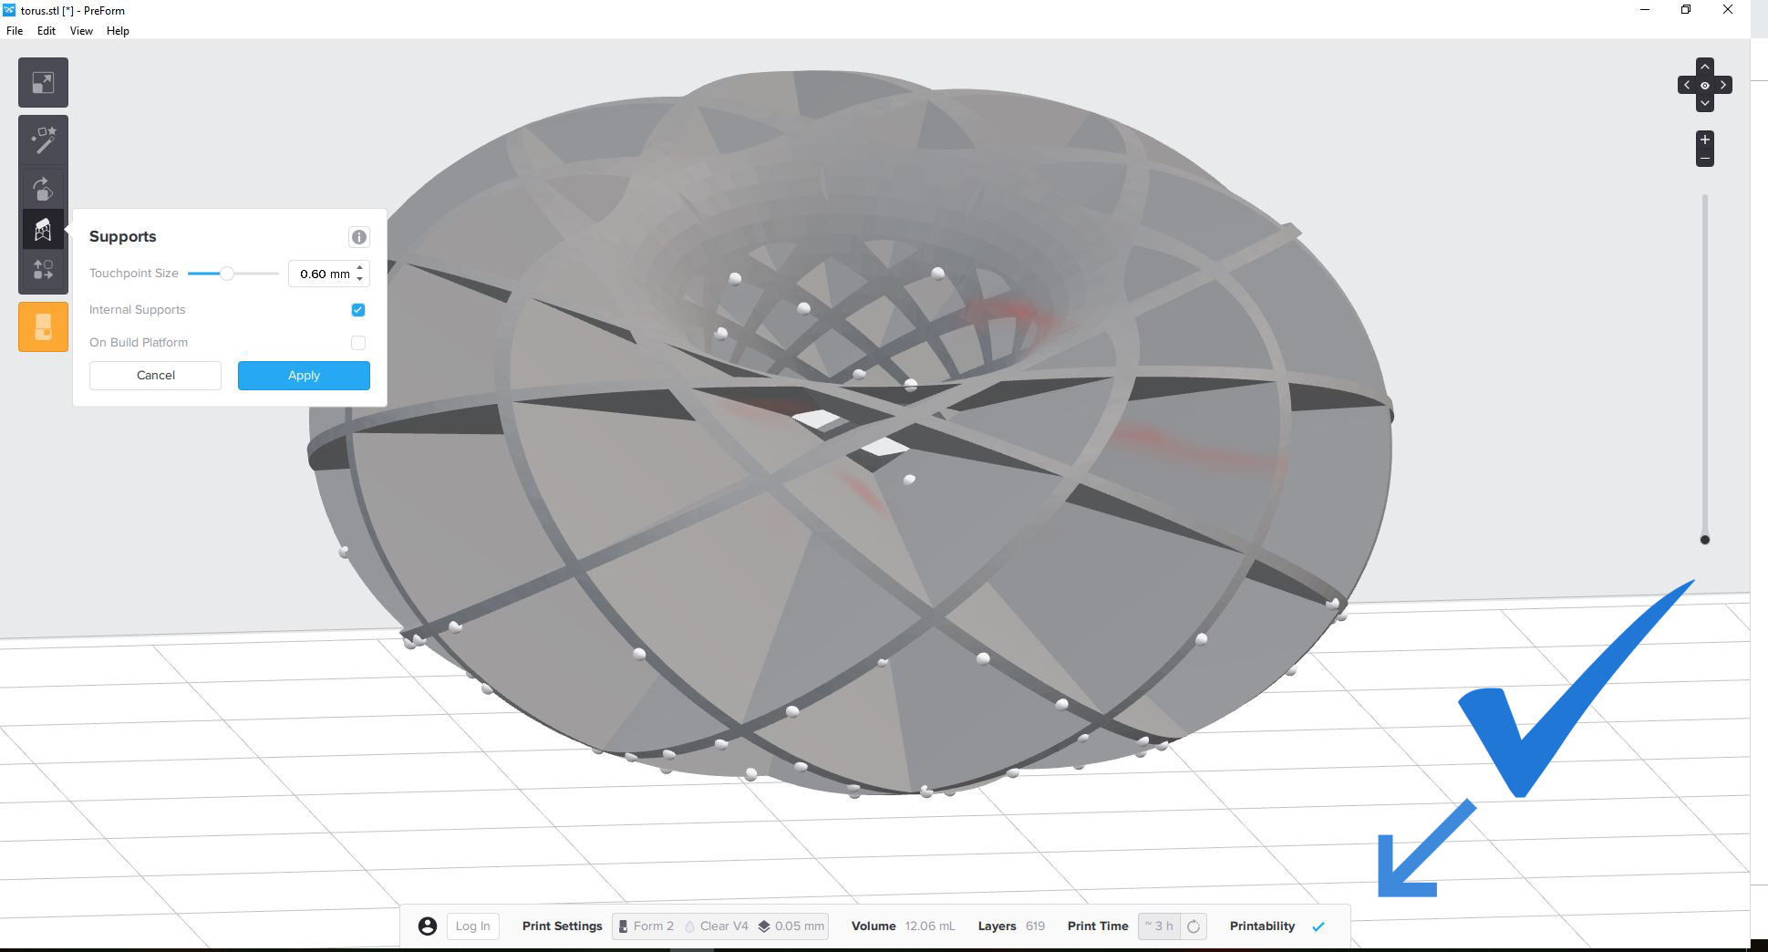Image resolution: width=1768 pixels, height=952 pixels.
Task: Click the orange Start Print button
Action: point(43,326)
